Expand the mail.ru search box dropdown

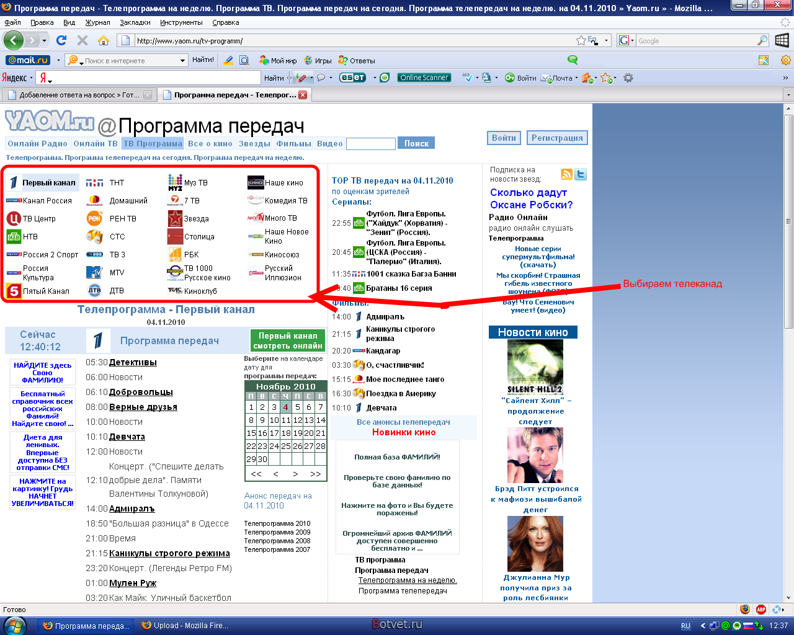182,60
